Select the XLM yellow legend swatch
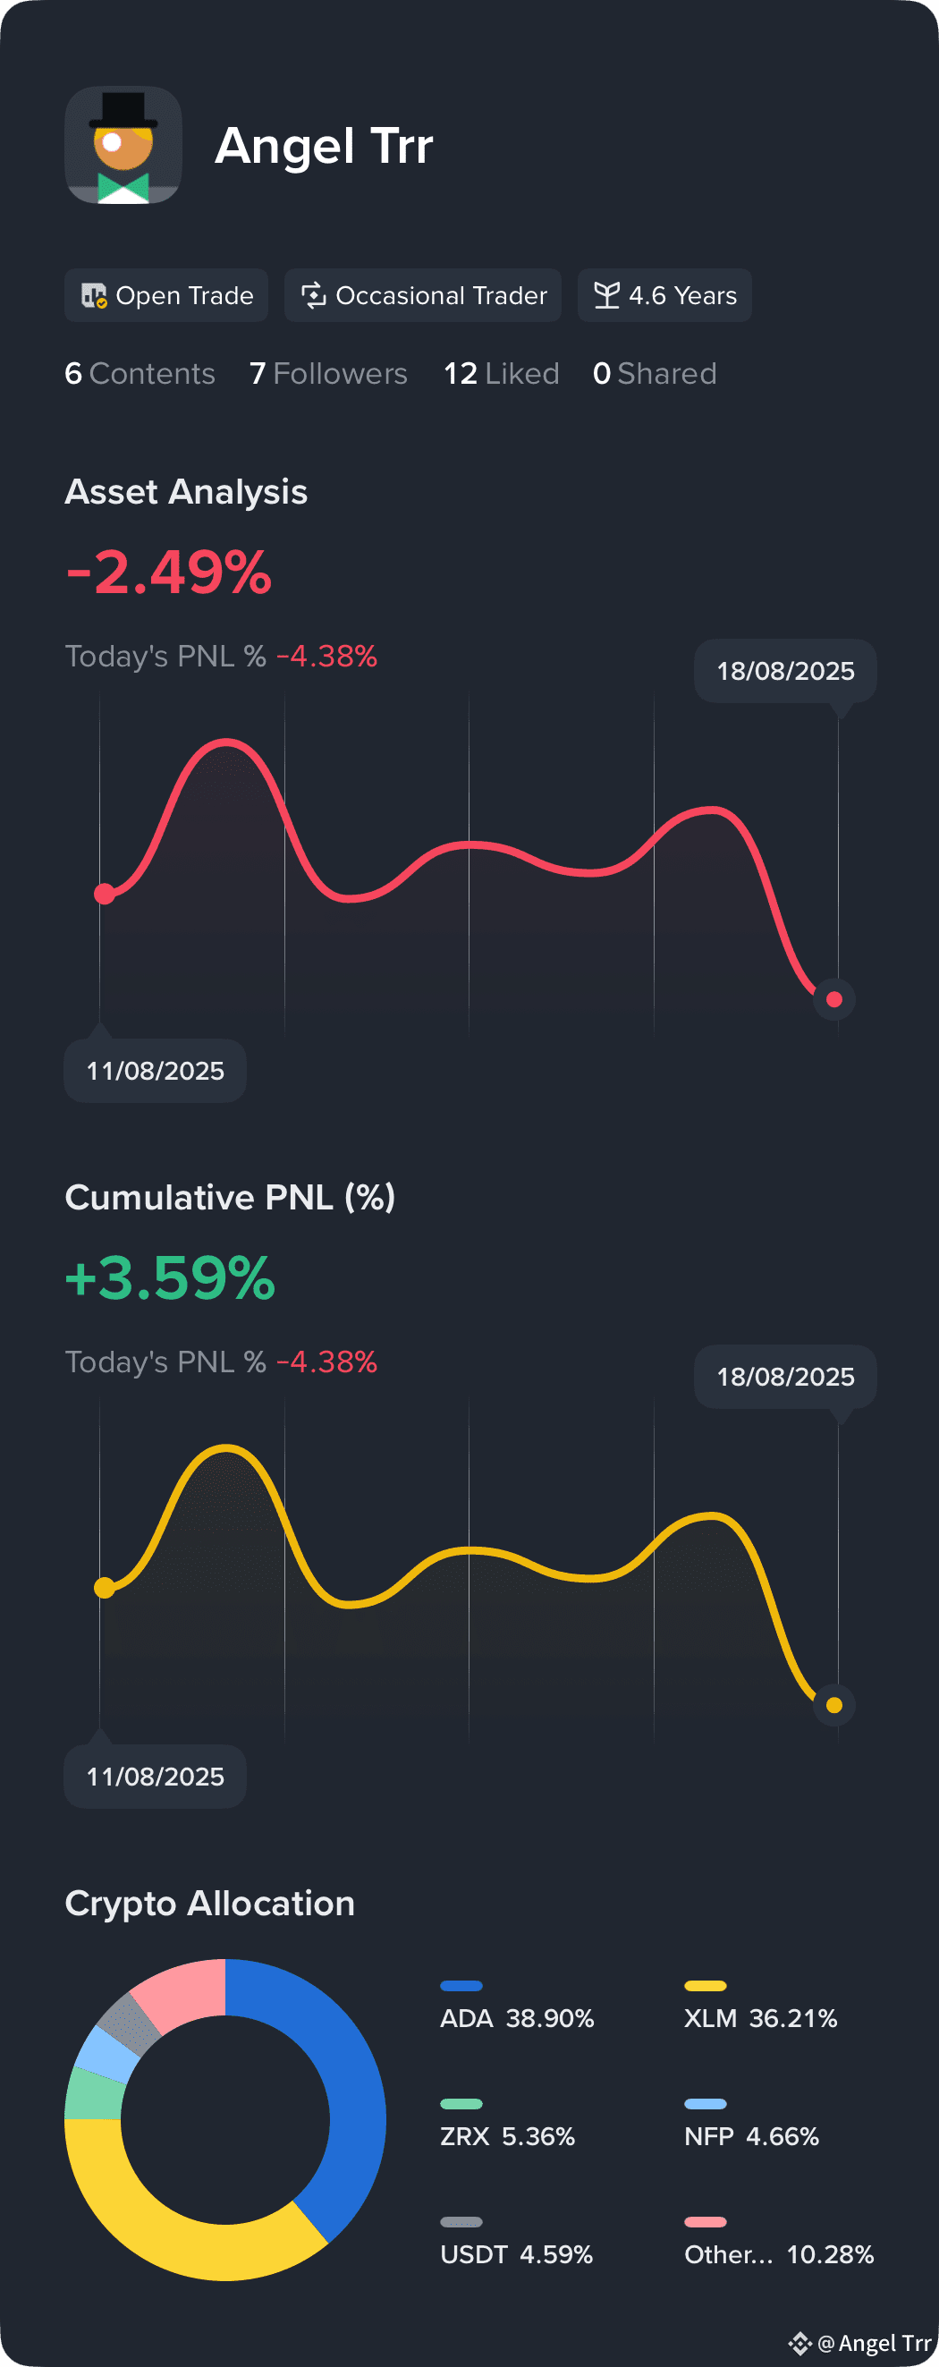Image resolution: width=939 pixels, height=2367 pixels. [706, 1986]
